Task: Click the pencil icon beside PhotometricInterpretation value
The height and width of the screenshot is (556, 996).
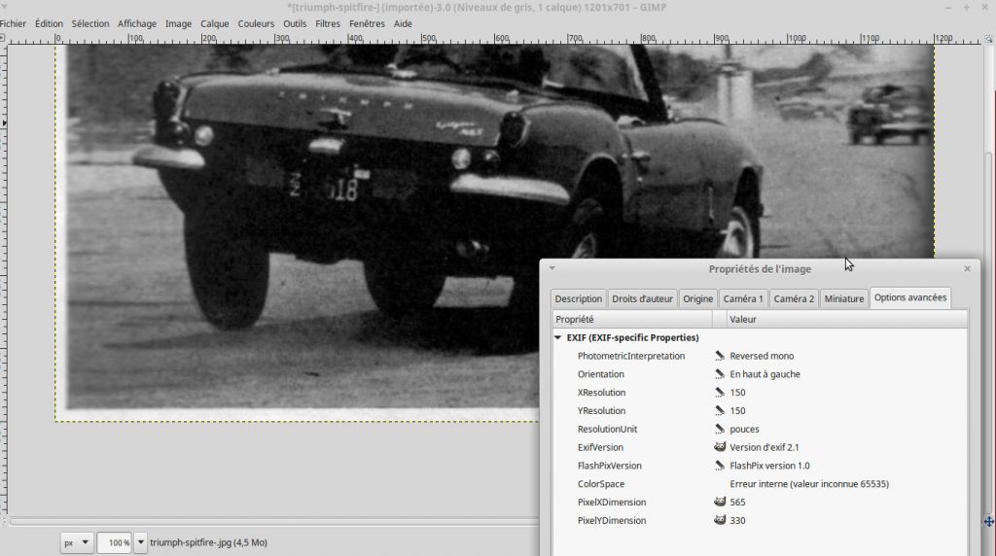Action: tap(719, 356)
